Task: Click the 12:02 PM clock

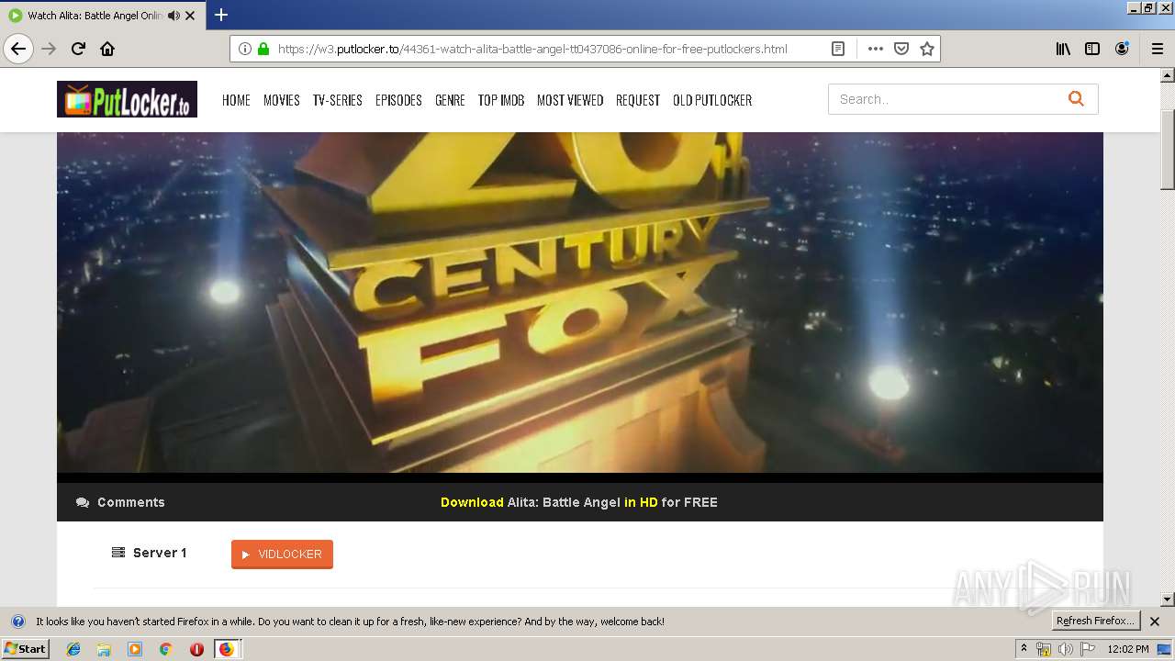Action: 1128,649
